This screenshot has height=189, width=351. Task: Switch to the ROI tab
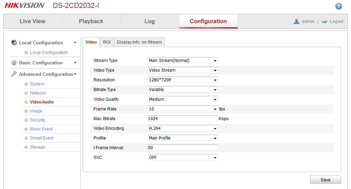[107, 42]
